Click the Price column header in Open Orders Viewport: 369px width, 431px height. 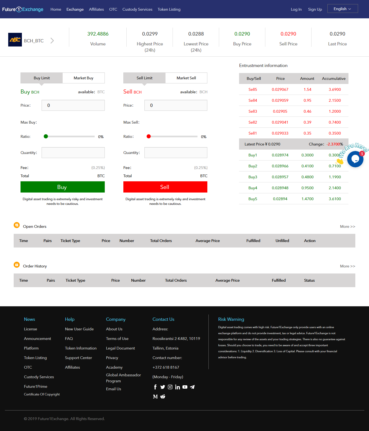(106, 241)
